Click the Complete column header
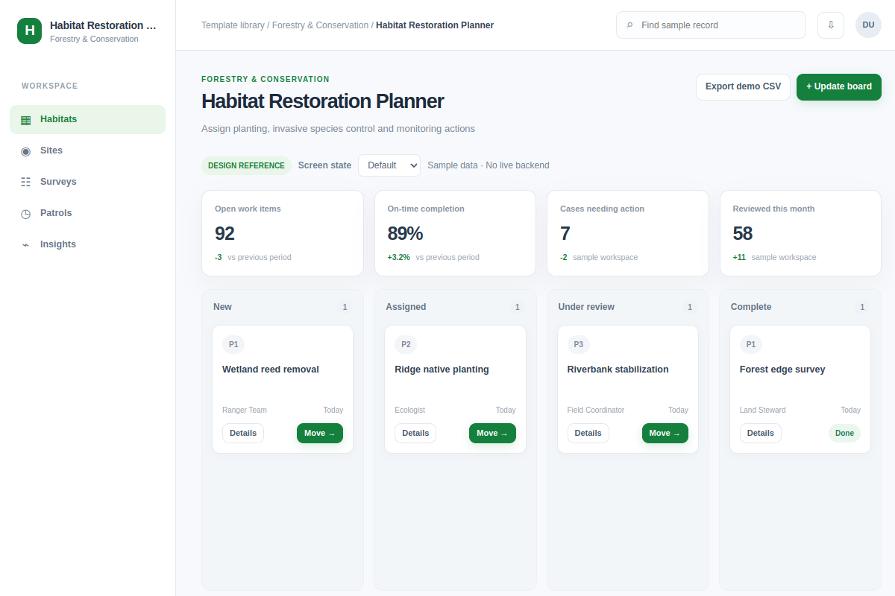 pos(751,307)
